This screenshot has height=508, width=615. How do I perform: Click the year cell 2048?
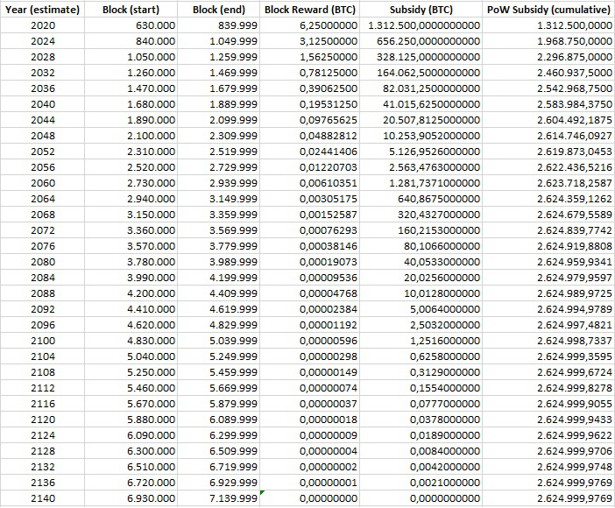(42, 136)
